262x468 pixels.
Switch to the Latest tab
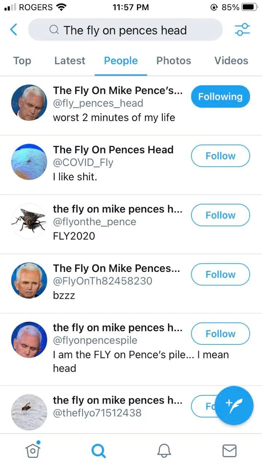click(x=70, y=61)
